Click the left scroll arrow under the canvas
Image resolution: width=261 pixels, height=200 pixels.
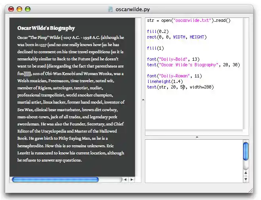click(x=125, y=180)
